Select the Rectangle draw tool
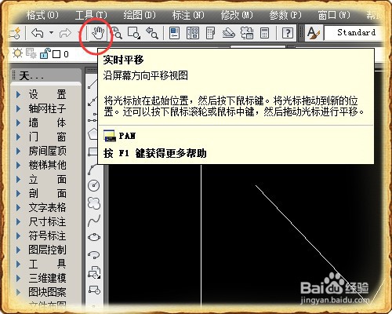 [93, 152]
